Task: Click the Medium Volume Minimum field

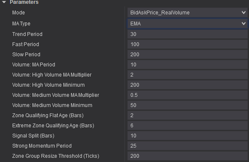Action: tap(187, 105)
